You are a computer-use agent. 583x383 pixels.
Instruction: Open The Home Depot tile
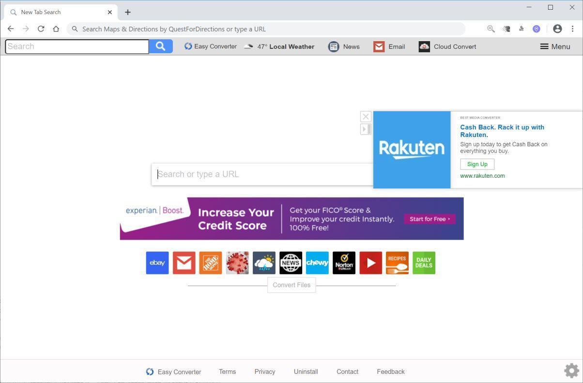(x=211, y=263)
